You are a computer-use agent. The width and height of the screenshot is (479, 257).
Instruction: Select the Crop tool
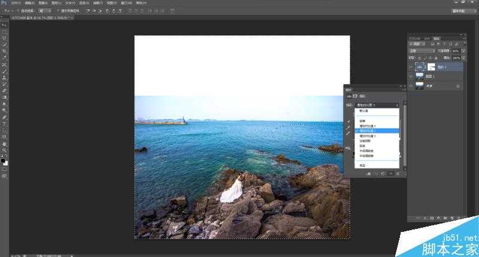[x=4, y=51]
